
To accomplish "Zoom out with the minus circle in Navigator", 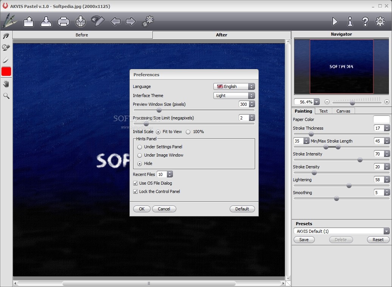I will (x=327, y=102).
